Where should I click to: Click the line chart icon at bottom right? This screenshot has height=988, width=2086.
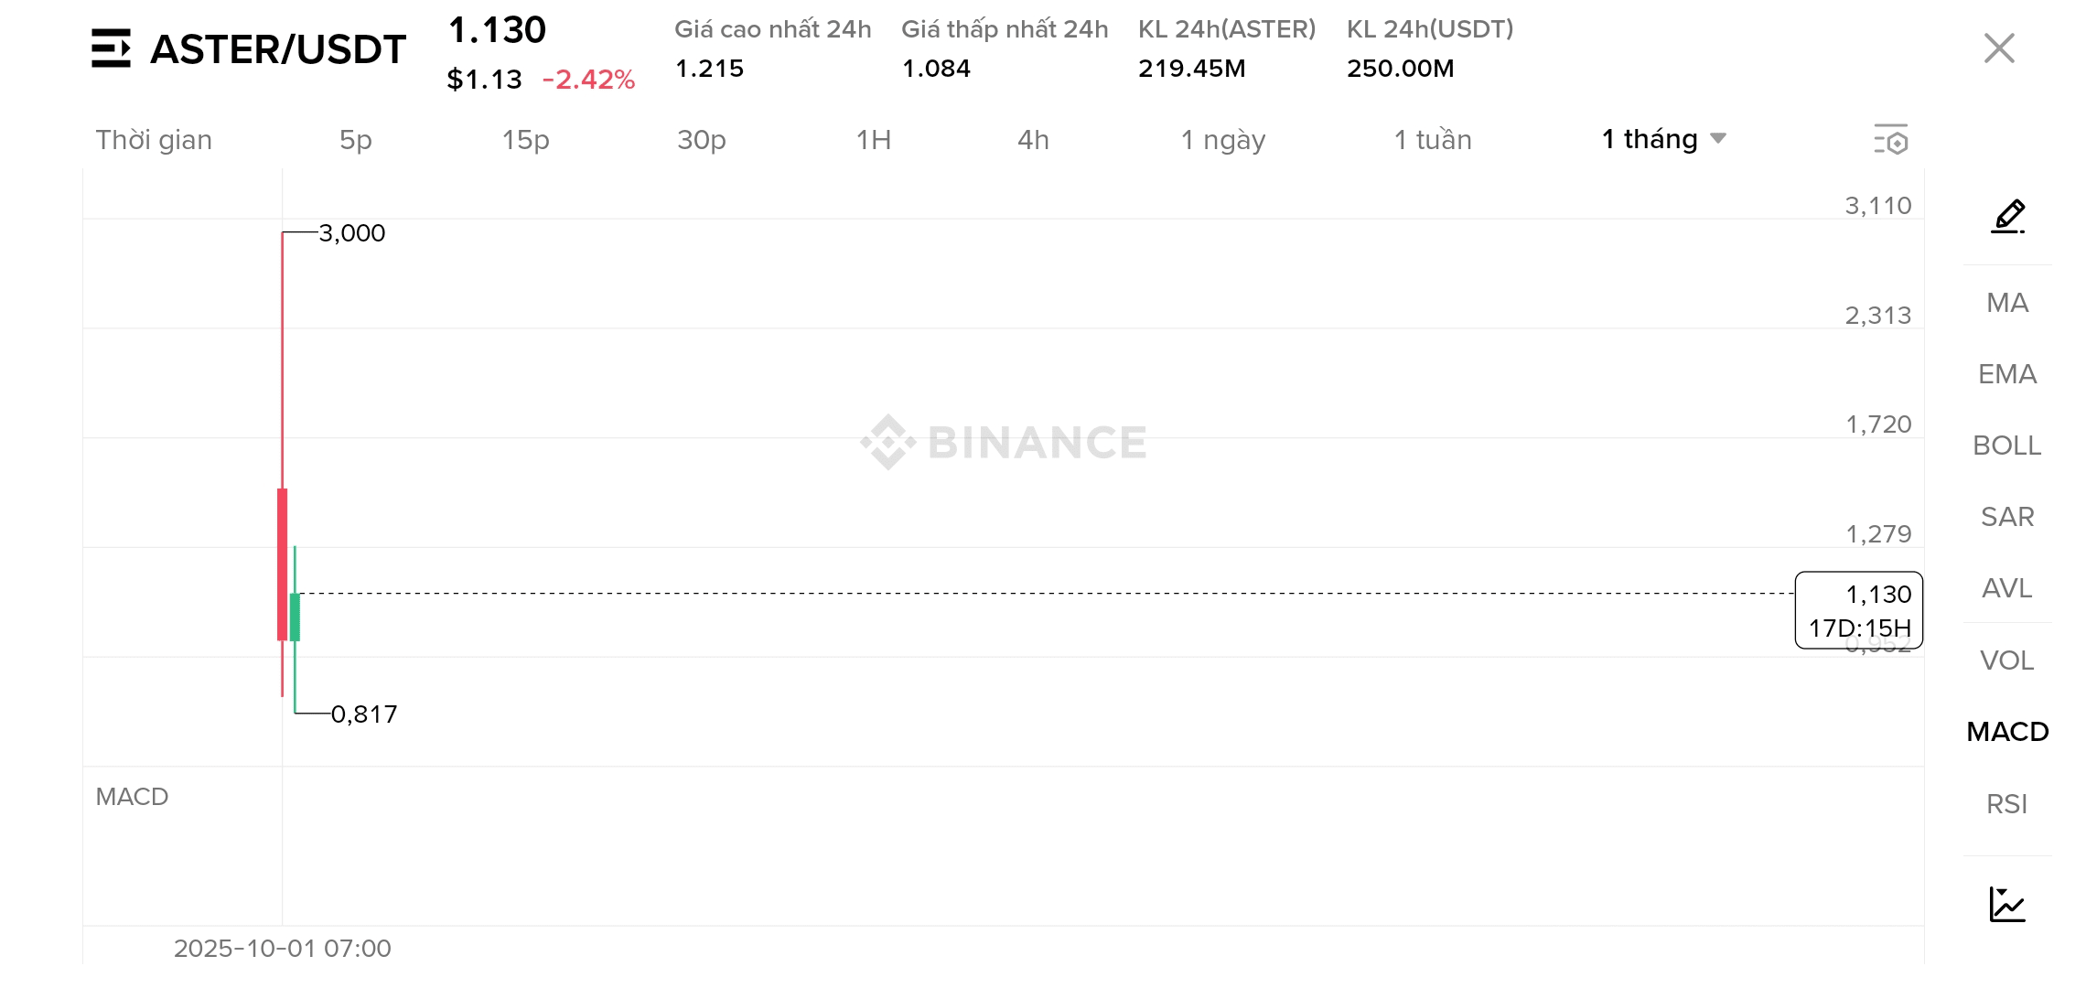2007,905
